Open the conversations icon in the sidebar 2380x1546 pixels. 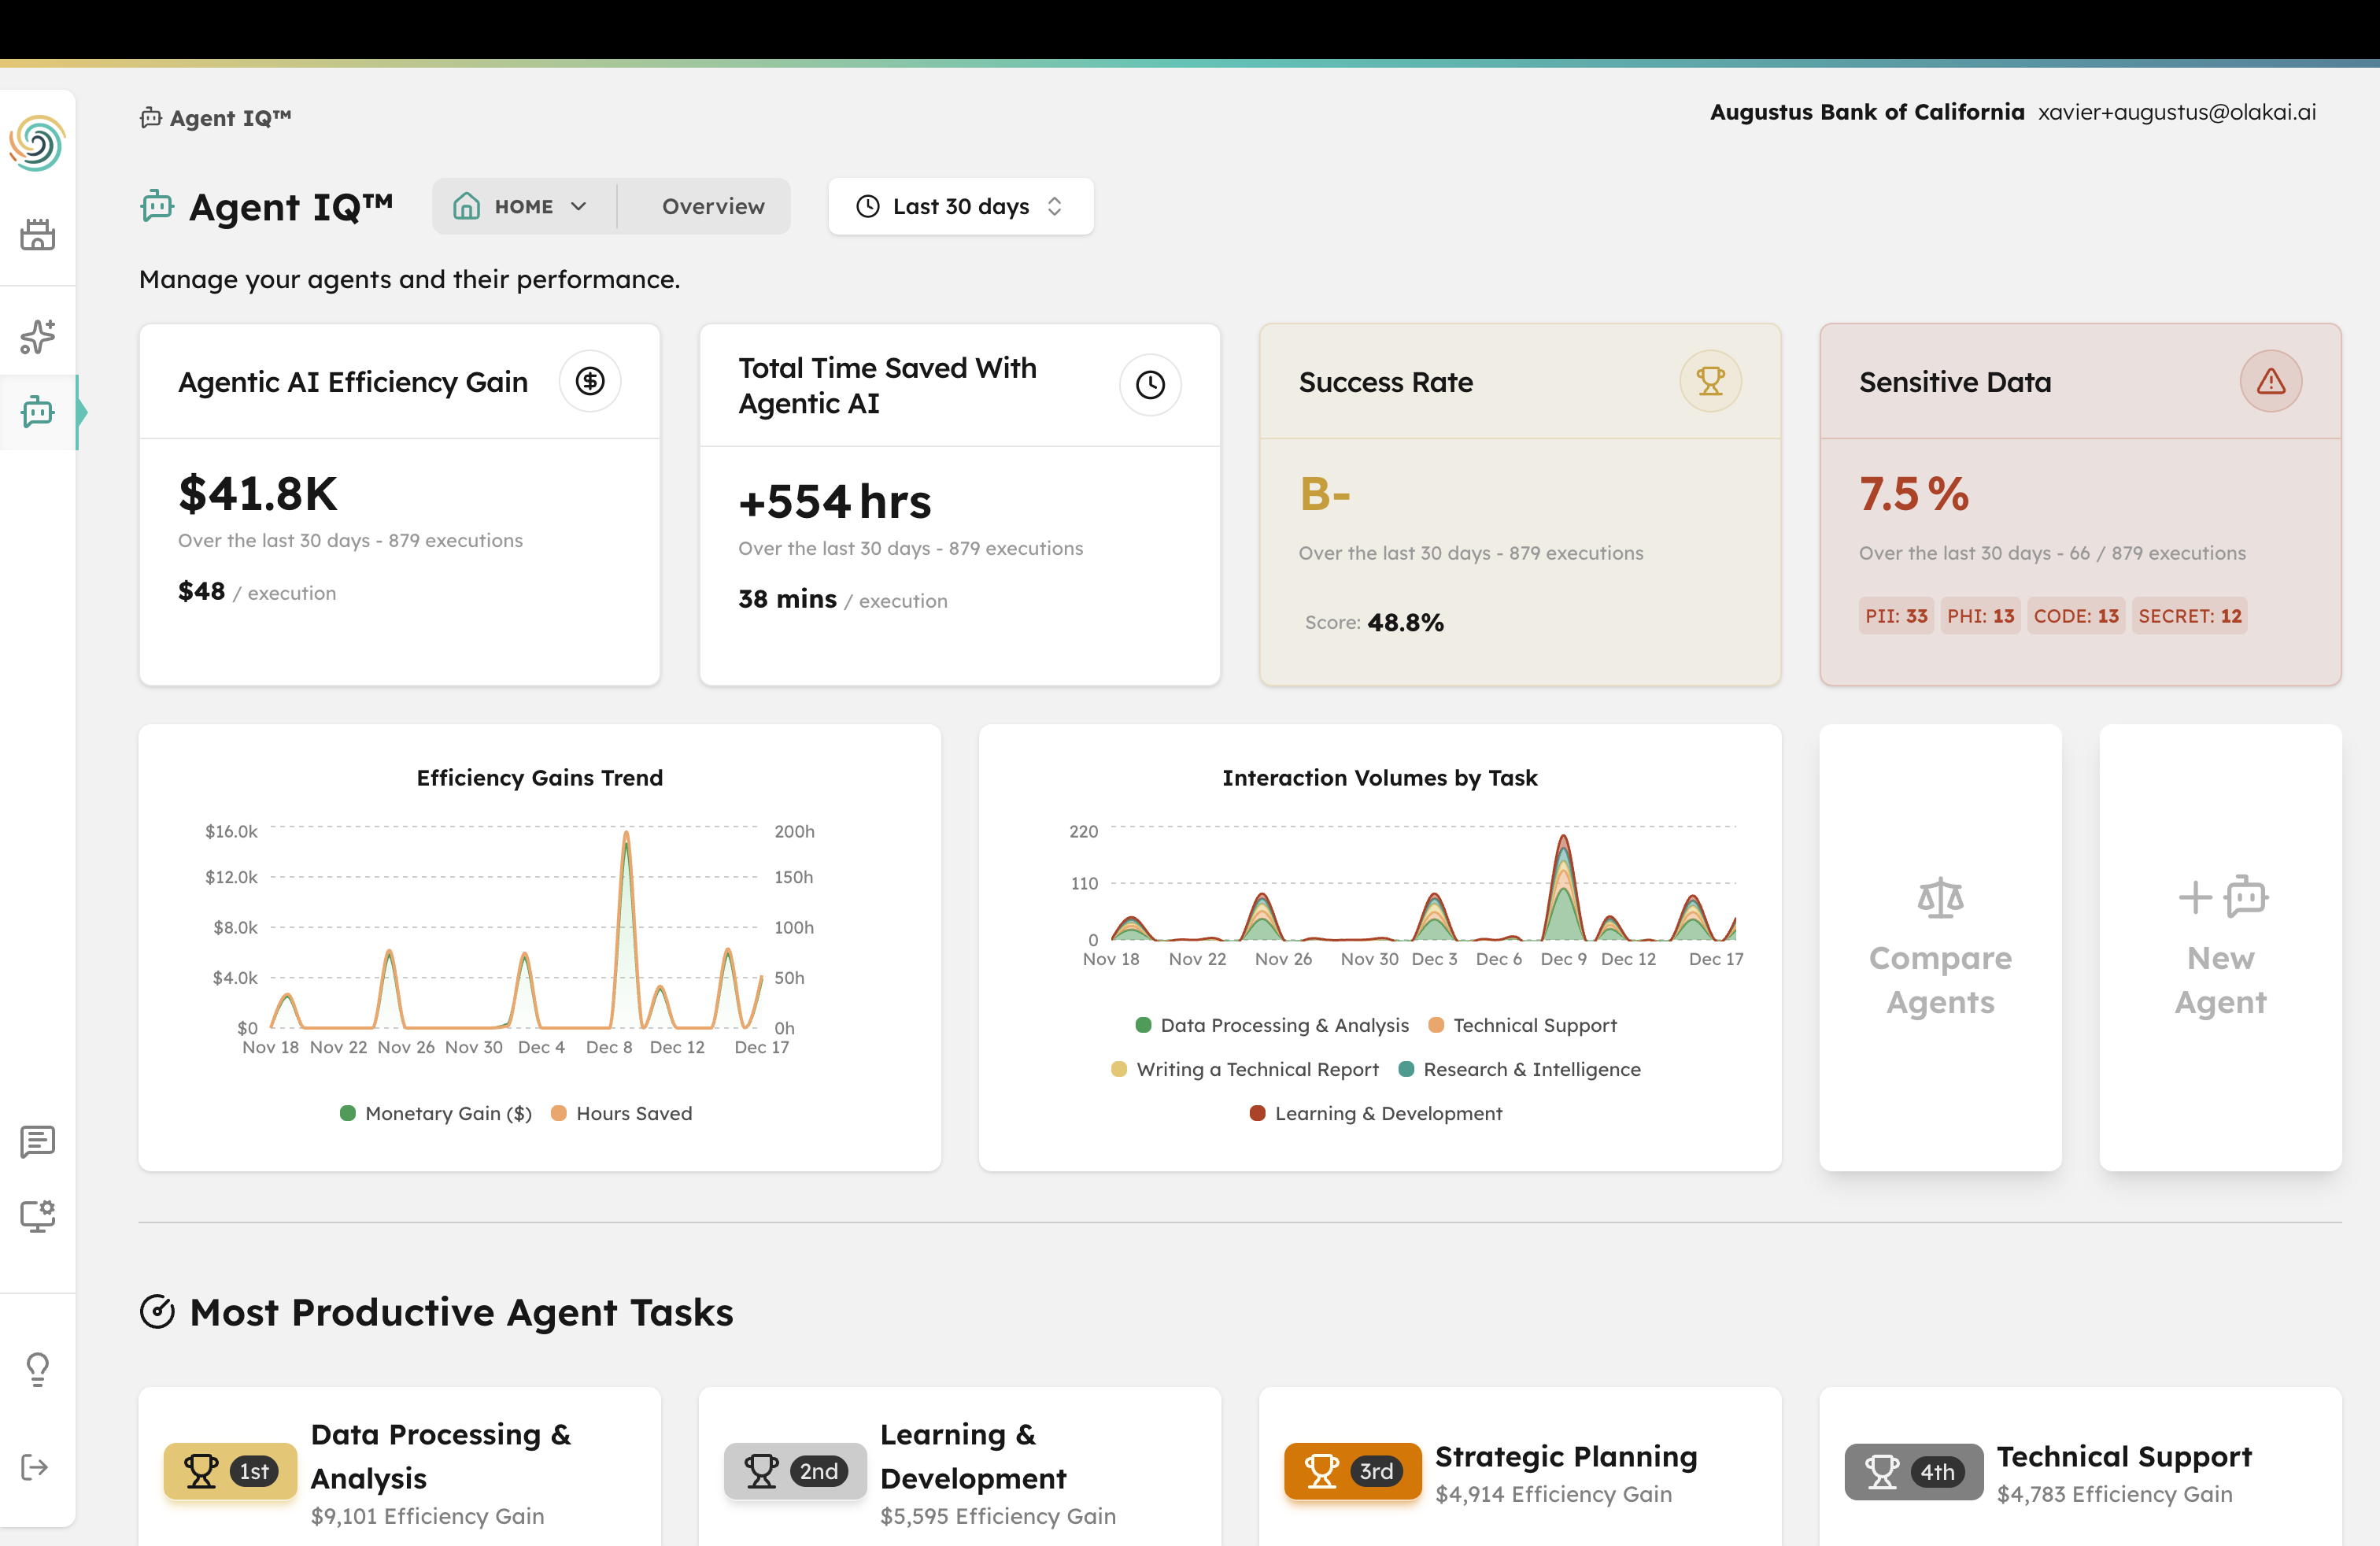(37, 1142)
